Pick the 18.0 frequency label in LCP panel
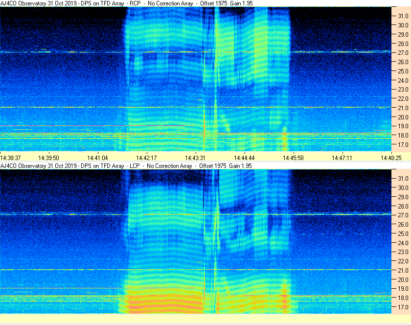 [403, 298]
